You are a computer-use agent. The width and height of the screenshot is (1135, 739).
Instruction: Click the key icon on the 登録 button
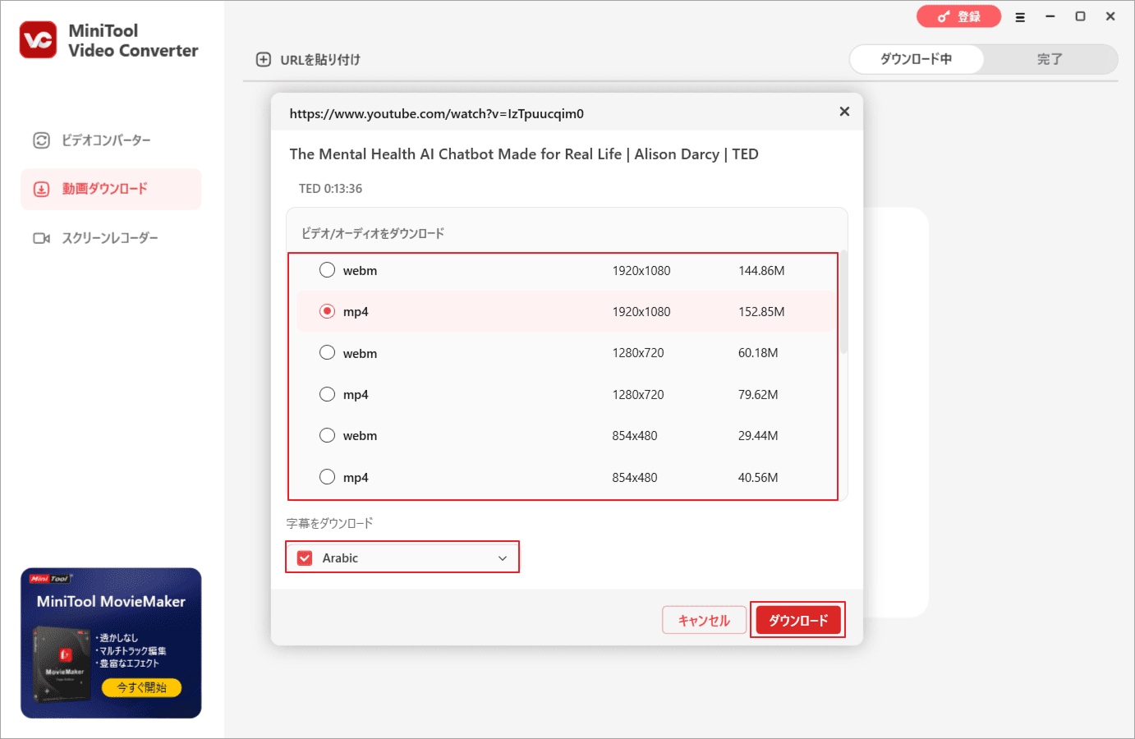(x=944, y=16)
